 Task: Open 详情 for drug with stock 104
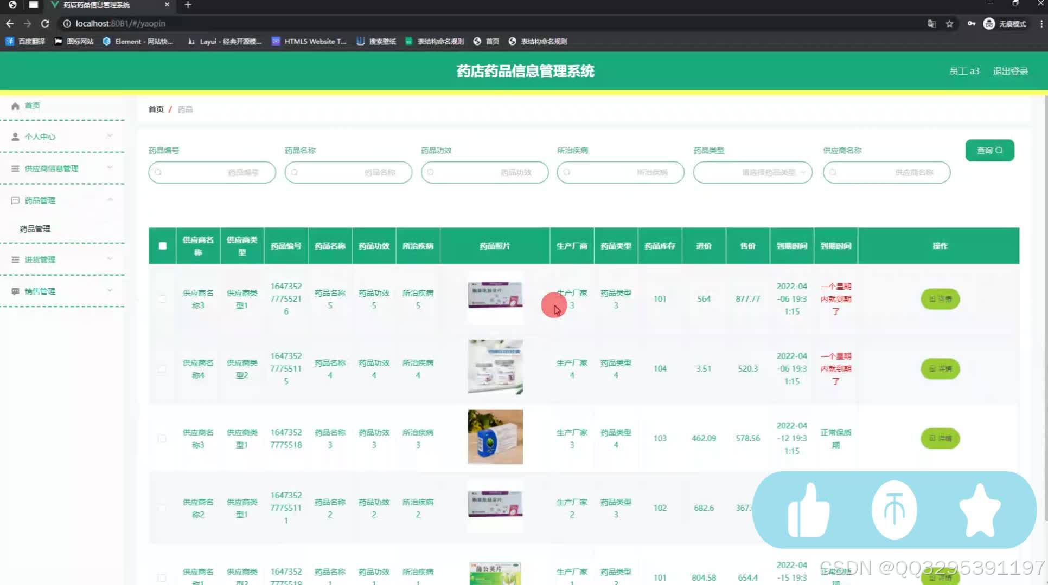[940, 369]
